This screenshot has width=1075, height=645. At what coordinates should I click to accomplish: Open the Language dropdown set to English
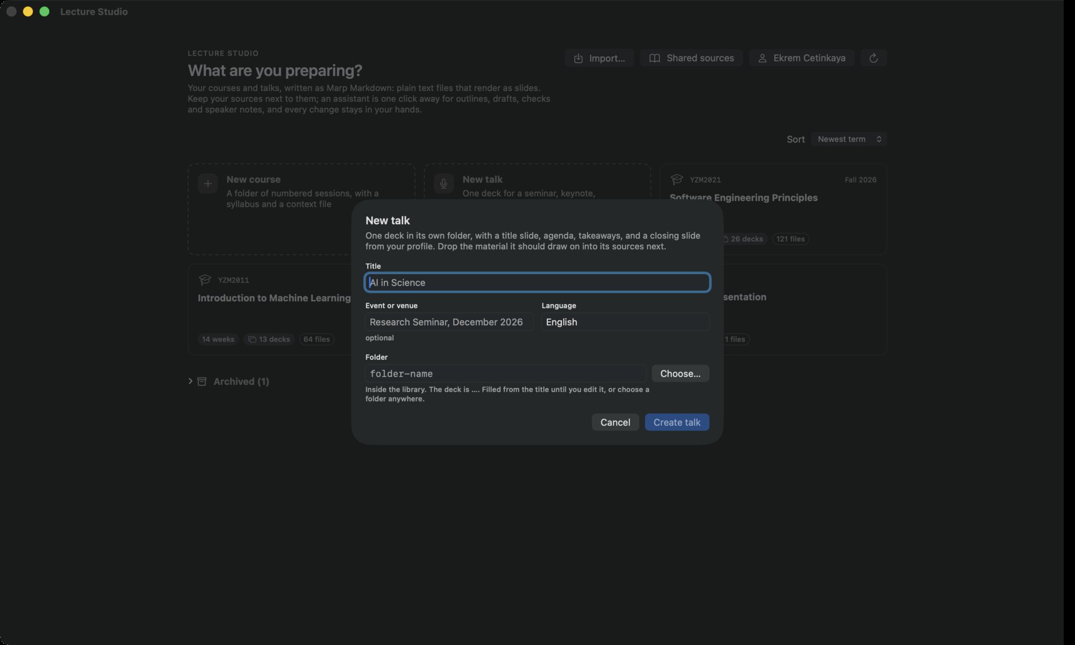coord(625,322)
